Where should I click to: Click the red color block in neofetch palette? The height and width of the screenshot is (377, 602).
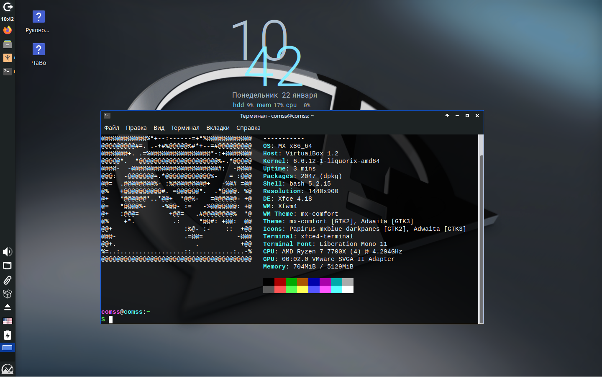click(x=280, y=282)
